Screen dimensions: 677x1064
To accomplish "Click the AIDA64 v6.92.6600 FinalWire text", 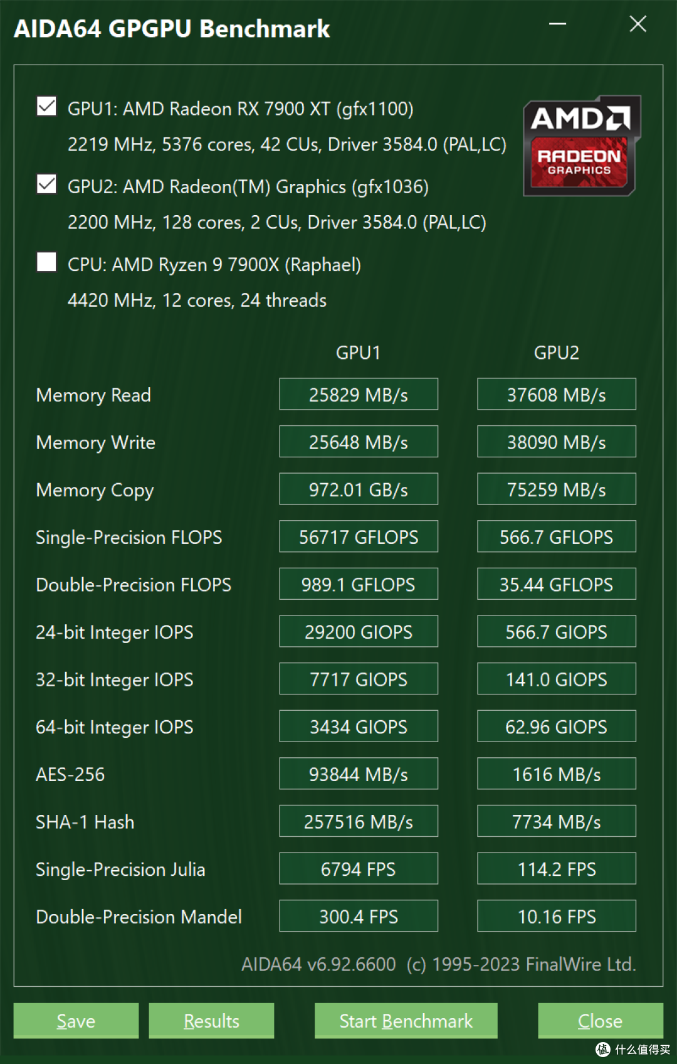I will tap(439, 964).
